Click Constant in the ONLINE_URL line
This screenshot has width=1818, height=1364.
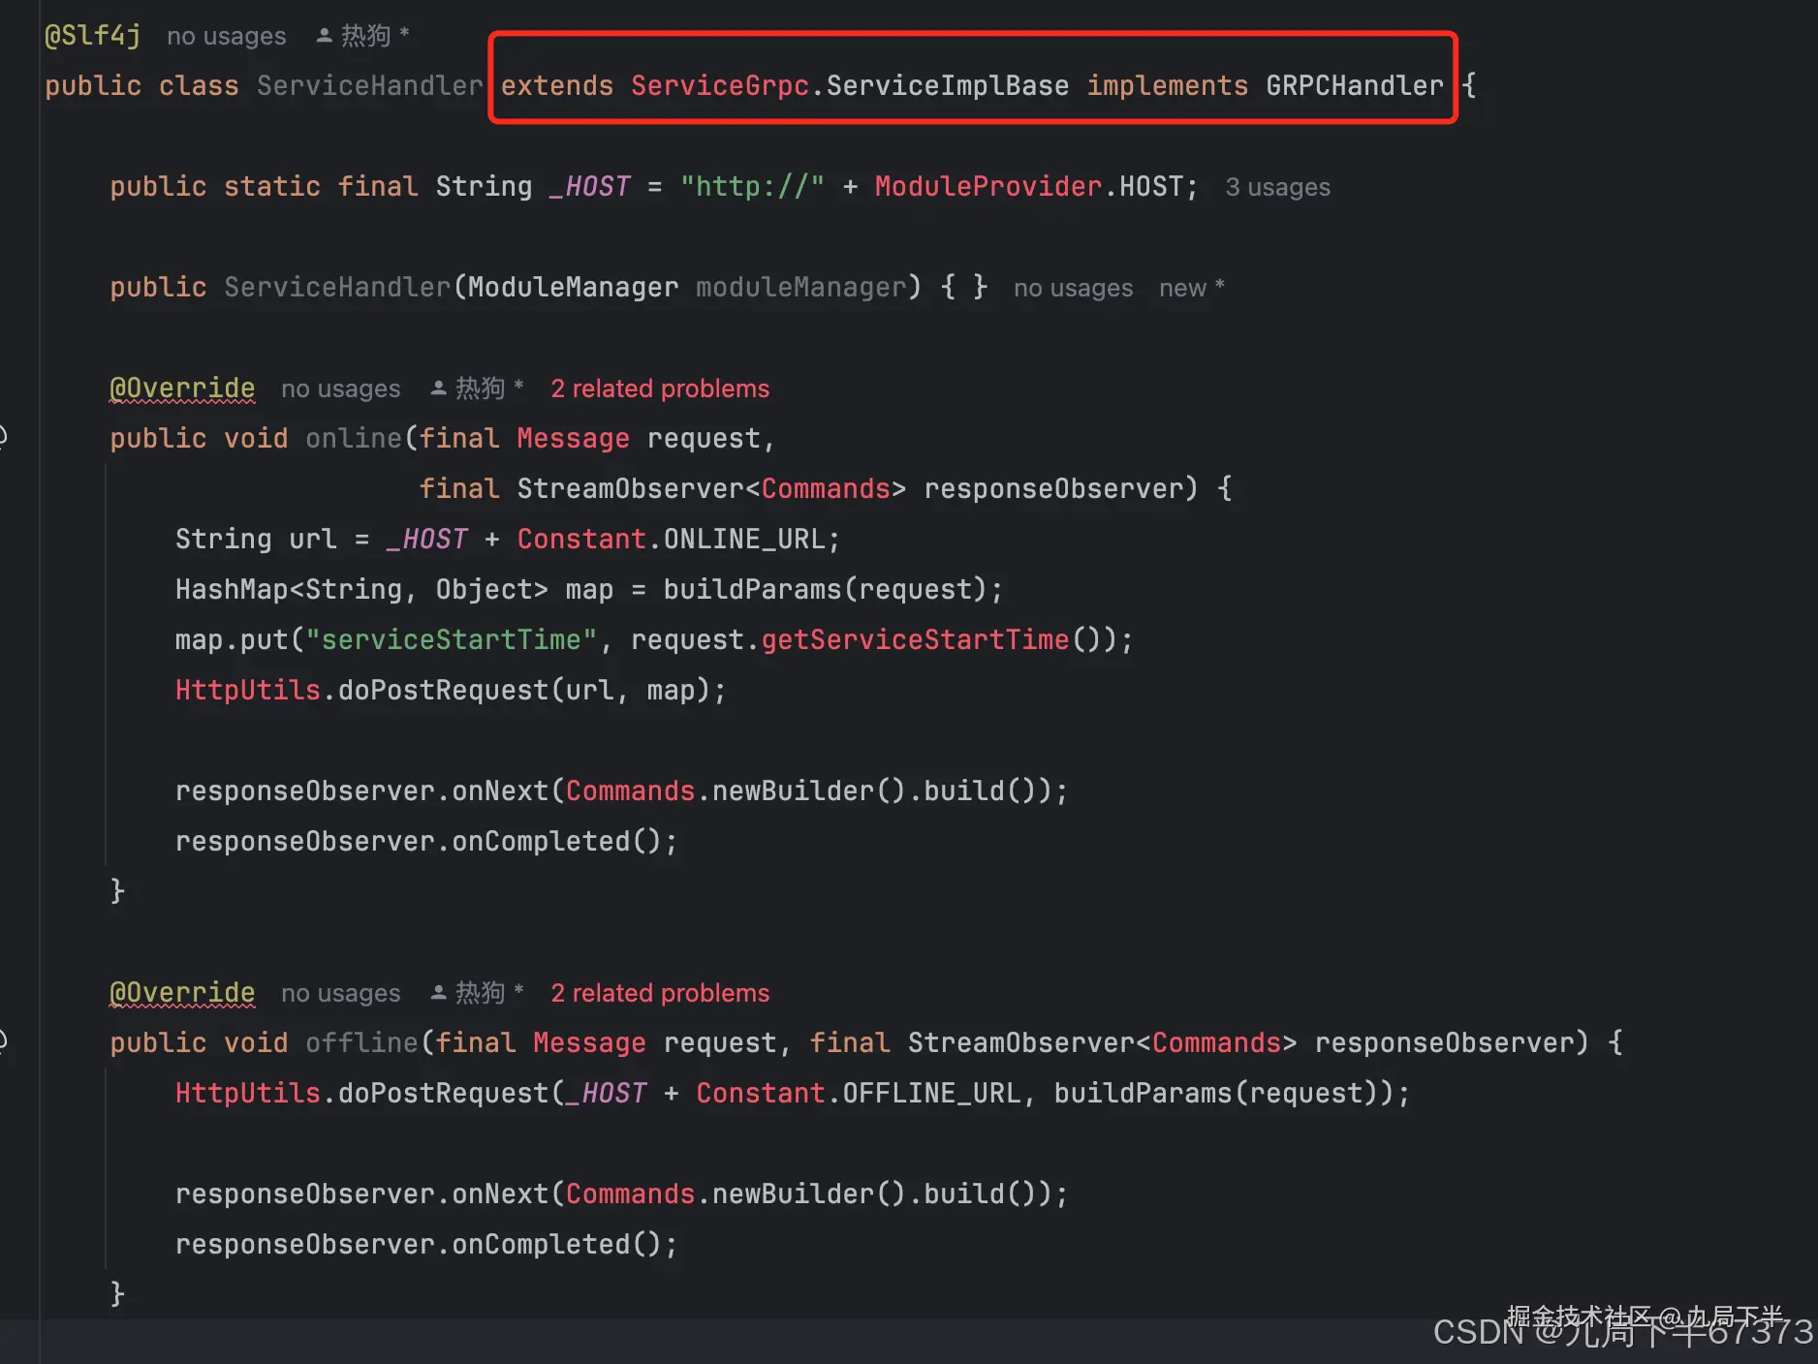(x=581, y=540)
